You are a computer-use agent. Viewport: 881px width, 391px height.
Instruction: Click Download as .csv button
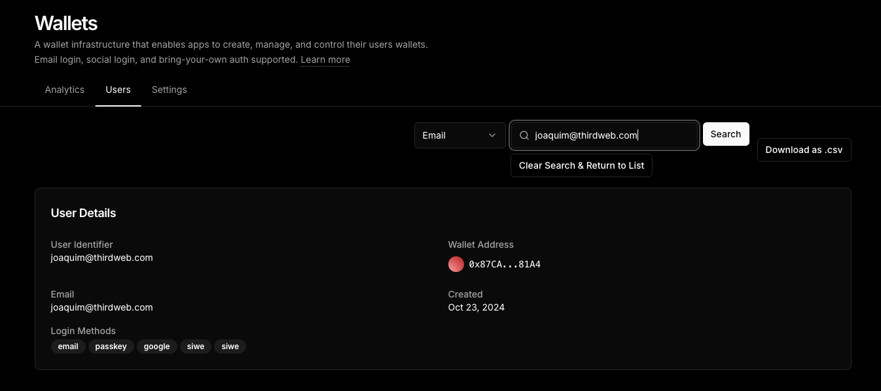[x=804, y=150]
